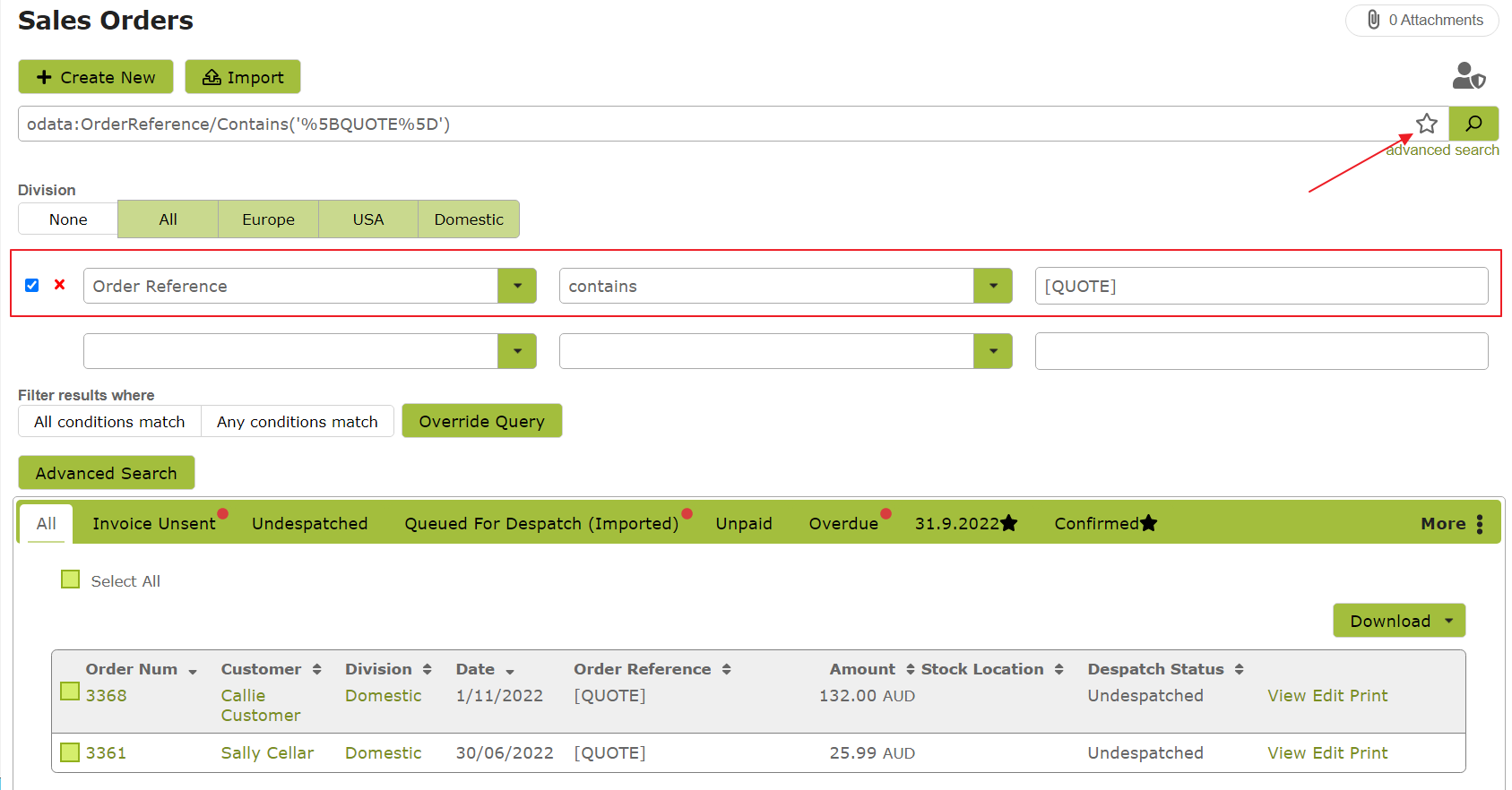View order 3361
This screenshot has width=1512, height=790.
[x=1287, y=753]
